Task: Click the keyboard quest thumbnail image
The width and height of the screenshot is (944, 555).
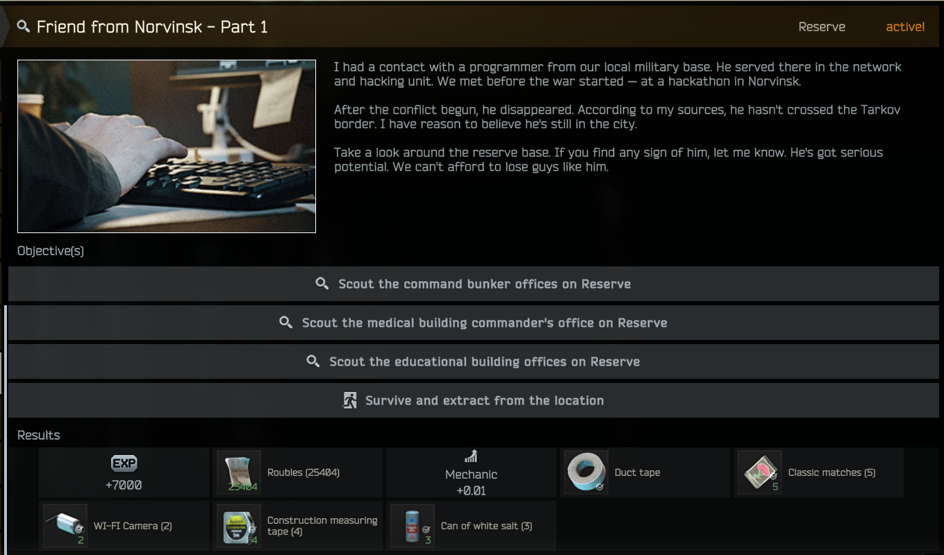Action: tap(167, 146)
